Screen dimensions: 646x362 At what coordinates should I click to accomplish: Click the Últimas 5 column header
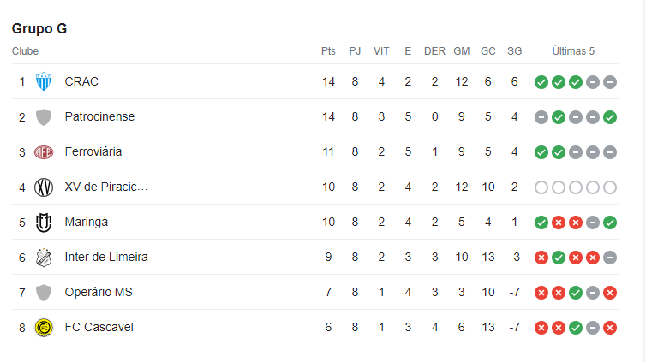coord(573,51)
